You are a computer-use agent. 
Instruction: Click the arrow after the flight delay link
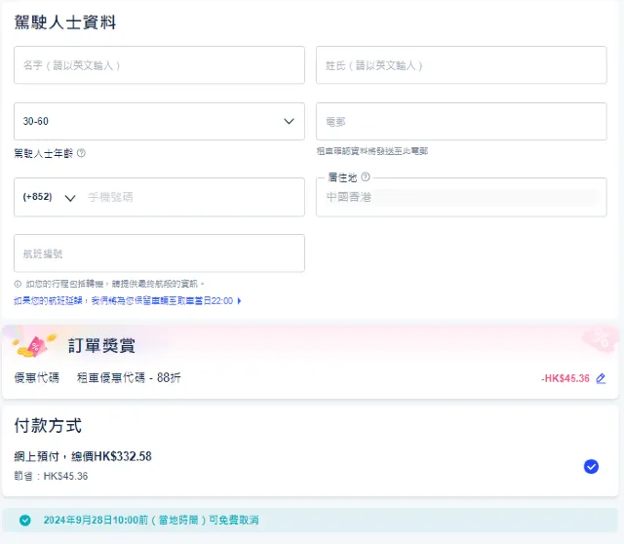pyautogui.click(x=239, y=301)
